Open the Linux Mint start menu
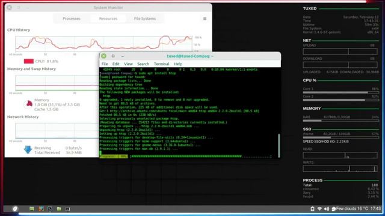The width and height of the screenshot is (385, 216). pos(15,209)
